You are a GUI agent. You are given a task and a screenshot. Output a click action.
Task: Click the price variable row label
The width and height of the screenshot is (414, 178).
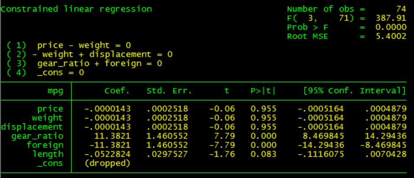click(50, 109)
